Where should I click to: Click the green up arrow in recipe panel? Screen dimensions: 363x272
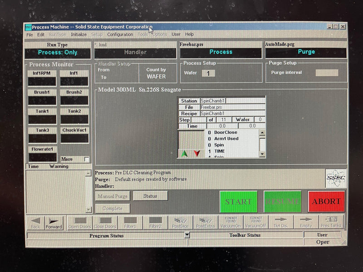[185, 153]
